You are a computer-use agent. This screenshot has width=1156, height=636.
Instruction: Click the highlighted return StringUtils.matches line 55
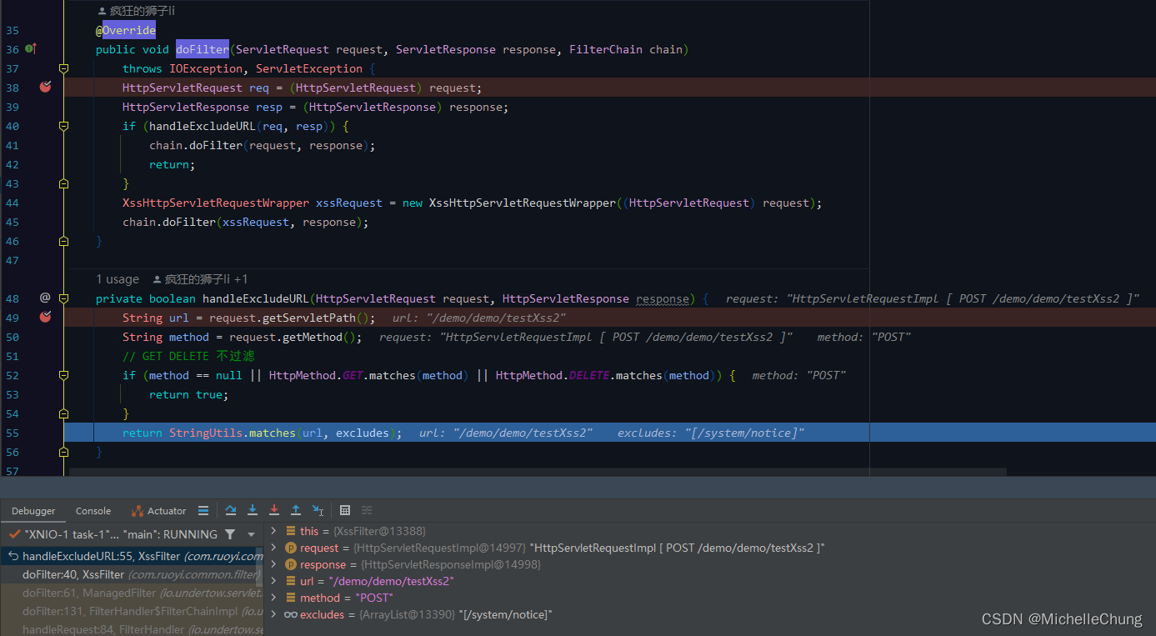610,433
